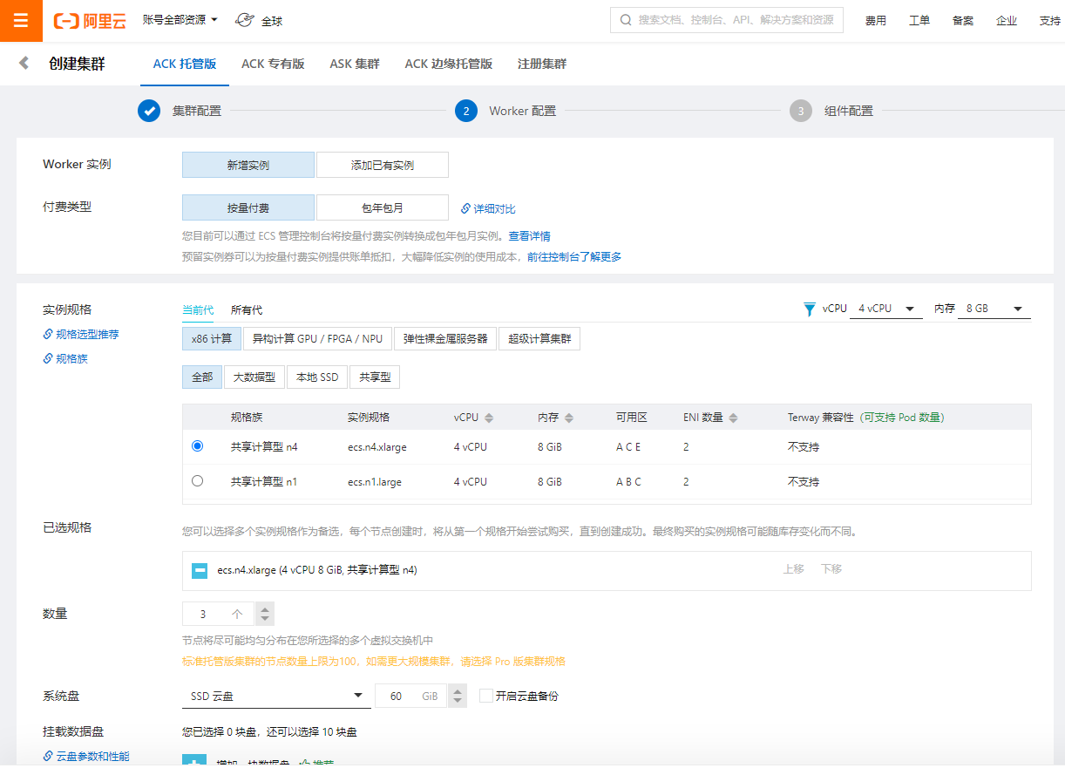The image size is (1065, 768).
Task: Open the 前往控制台了解更多 link
Action: point(574,257)
